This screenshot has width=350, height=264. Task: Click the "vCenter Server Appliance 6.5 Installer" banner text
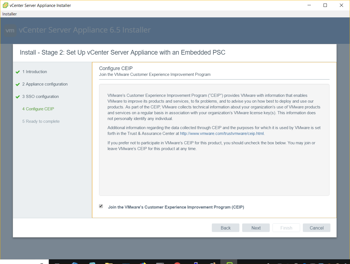pyautogui.click(x=85, y=30)
